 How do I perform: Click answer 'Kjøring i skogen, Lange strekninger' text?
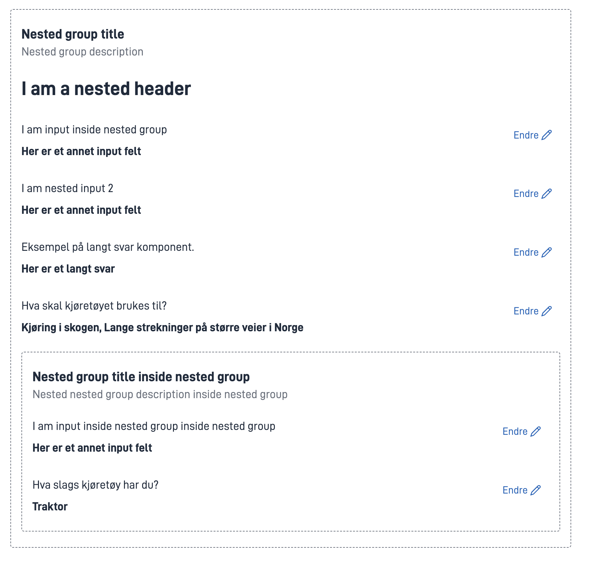(x=162, y=328)
